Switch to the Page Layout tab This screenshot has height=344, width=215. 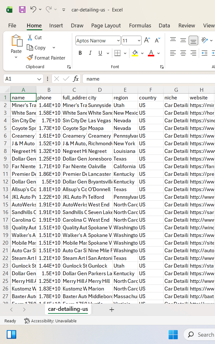[x=106, y=26]
